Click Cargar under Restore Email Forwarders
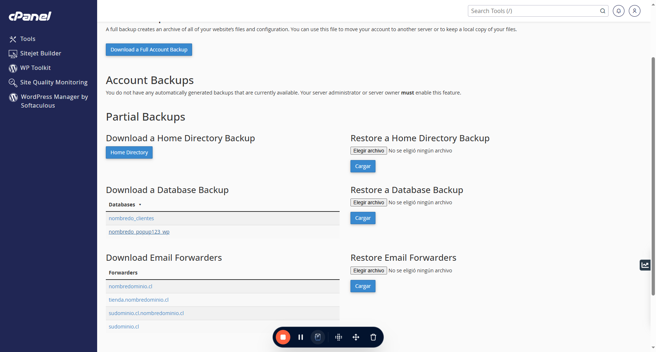Image resolution: width=656 pixels, height=352 pixels. point(363,286)
